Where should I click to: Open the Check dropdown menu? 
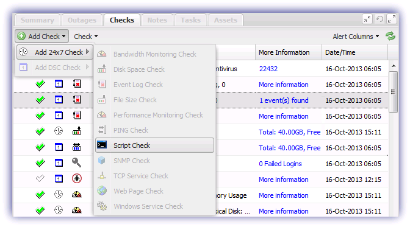point(86,37)
